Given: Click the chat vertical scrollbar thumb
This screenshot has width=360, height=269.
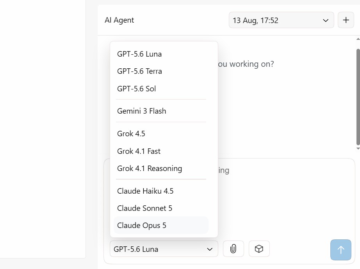Looking at the screenshot, I should pos(358,97).
